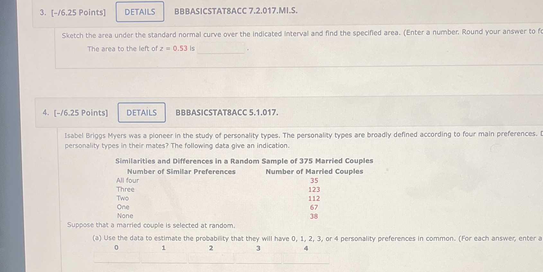The height and width of the screenshot is (272, 543).
Task: Click the probability input box under 0
Action: 116,257
